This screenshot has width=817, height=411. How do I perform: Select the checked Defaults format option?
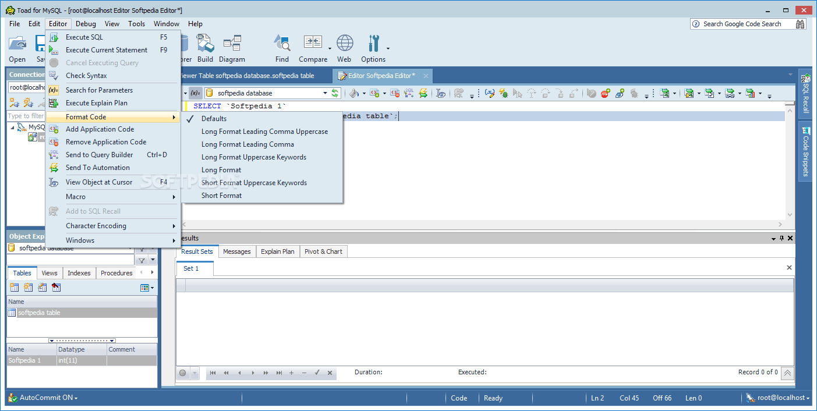click(262, 119)
